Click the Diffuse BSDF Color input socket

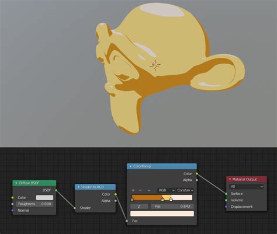[13, 198]
